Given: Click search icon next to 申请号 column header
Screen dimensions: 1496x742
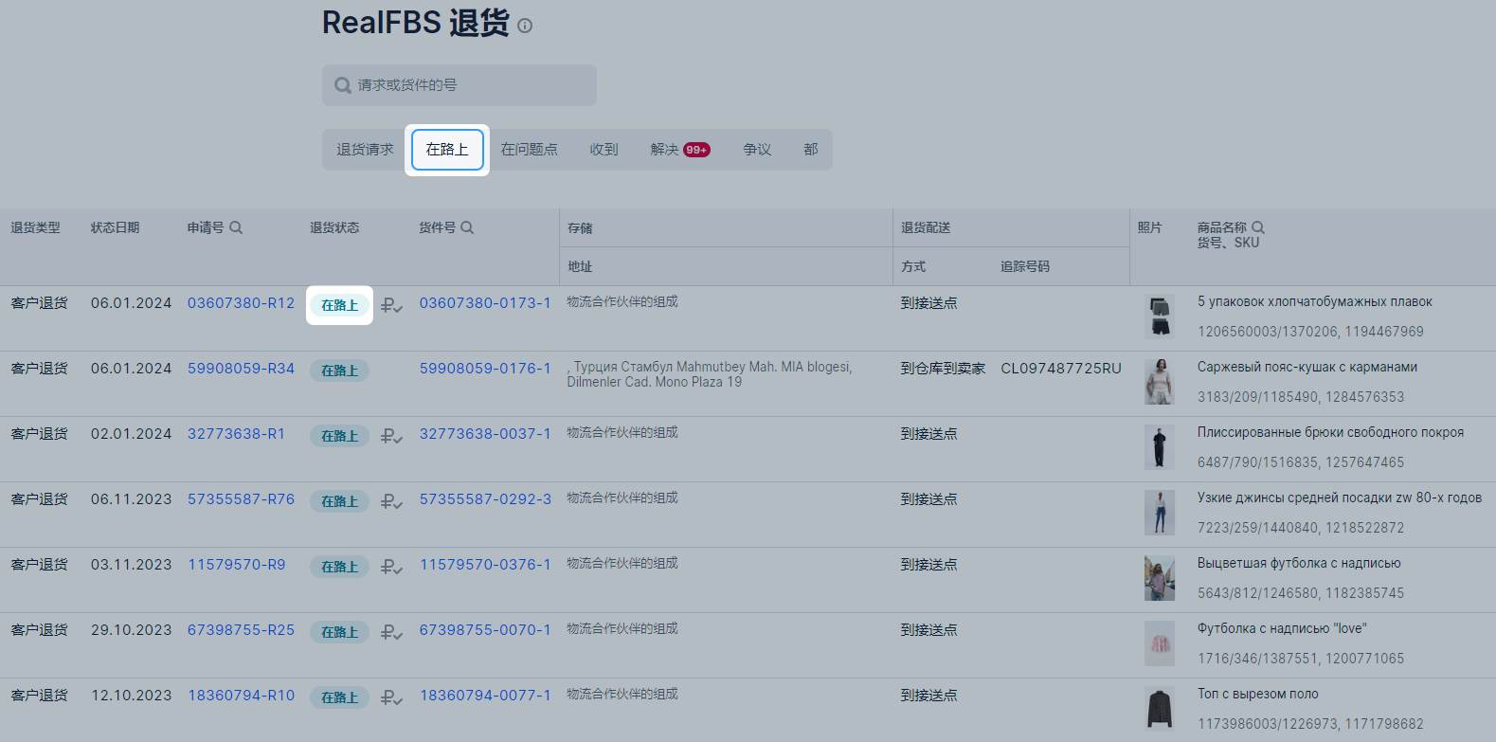Looking at the screenshot, I should coord(236,227).
